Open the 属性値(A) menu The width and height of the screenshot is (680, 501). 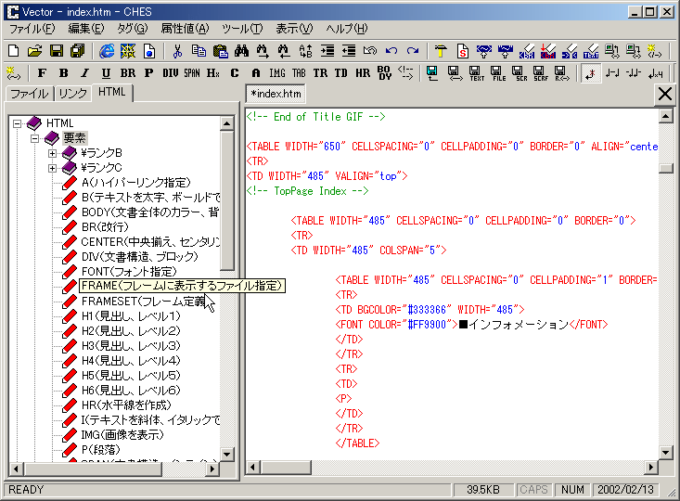pyautogui.click(x=185, y=29)
